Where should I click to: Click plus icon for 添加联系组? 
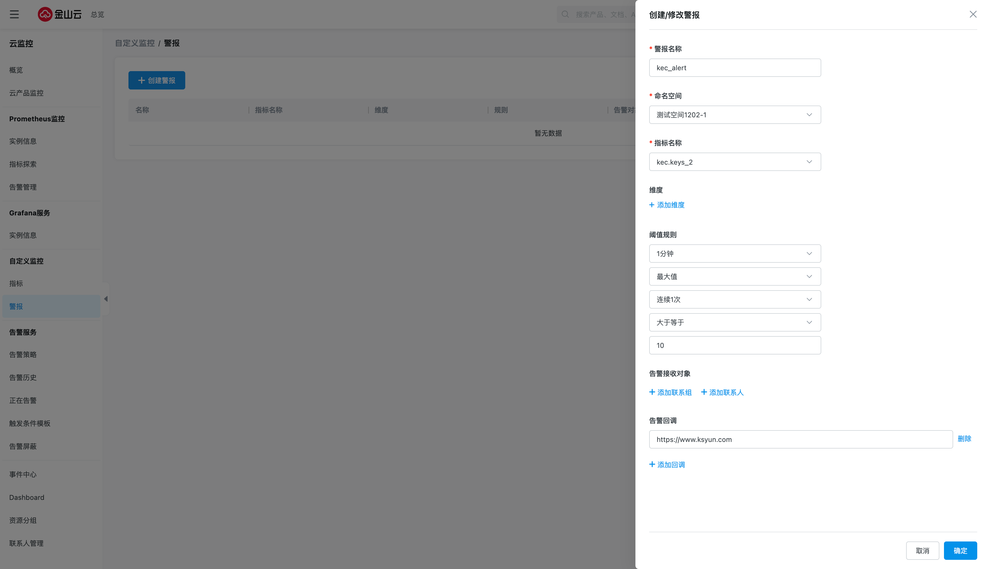tap(652, 392)
